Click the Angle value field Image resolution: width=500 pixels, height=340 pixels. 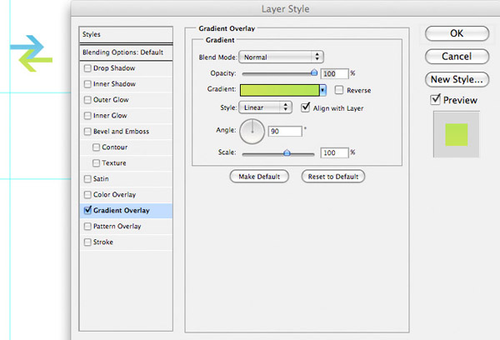(285, 131)
